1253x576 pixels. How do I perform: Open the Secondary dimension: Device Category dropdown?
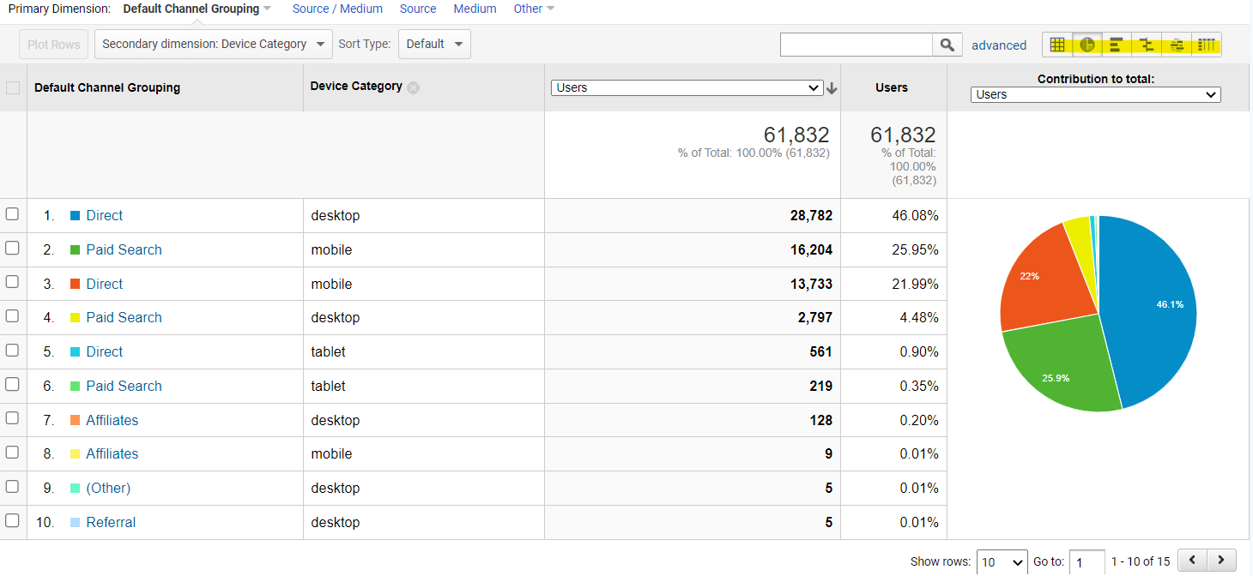click(x=213, y=45)
